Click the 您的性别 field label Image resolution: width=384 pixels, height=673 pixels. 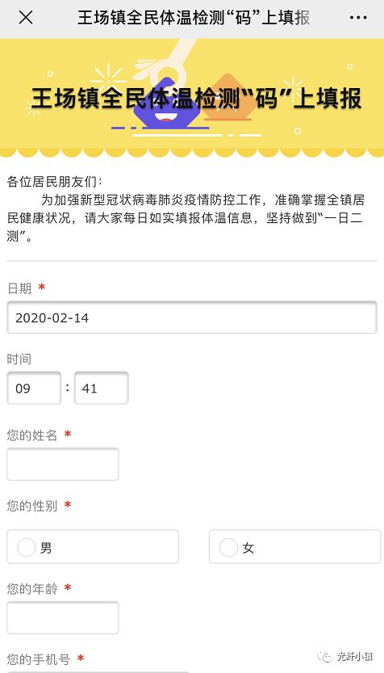pos(31,506)
